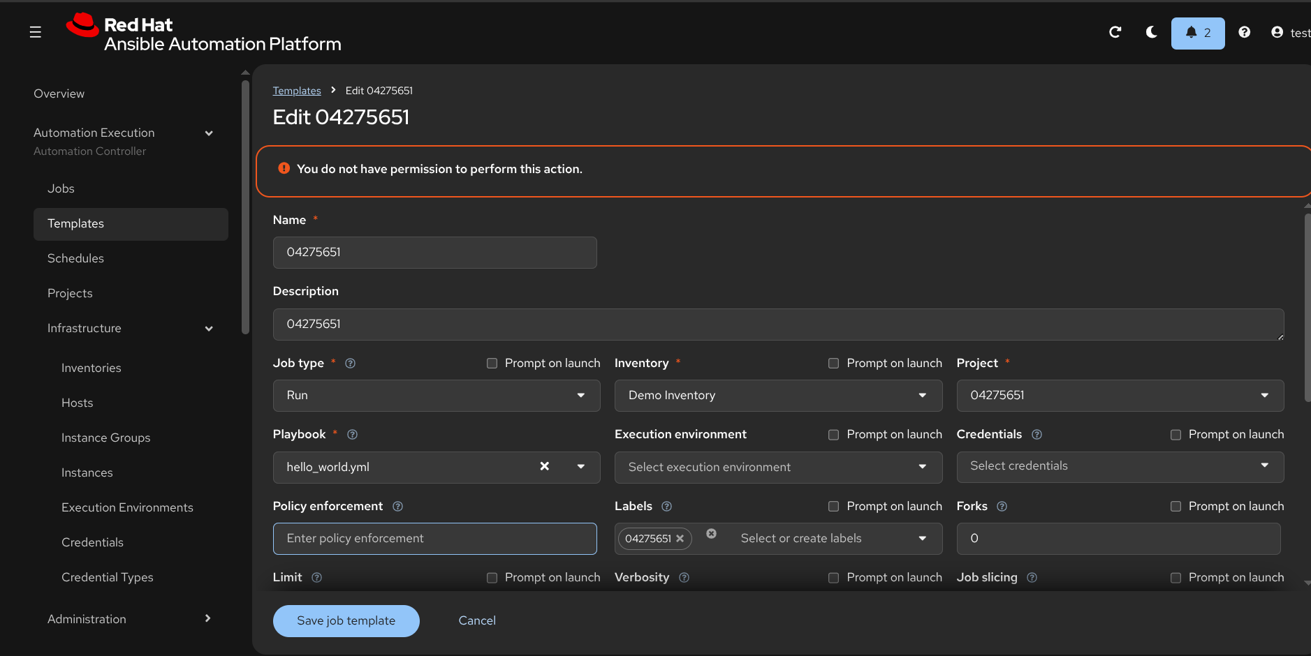Click the hamburger navigation menu icon
The width and height of the screenshot is (1311, 656).
click(x=36, y=32)
